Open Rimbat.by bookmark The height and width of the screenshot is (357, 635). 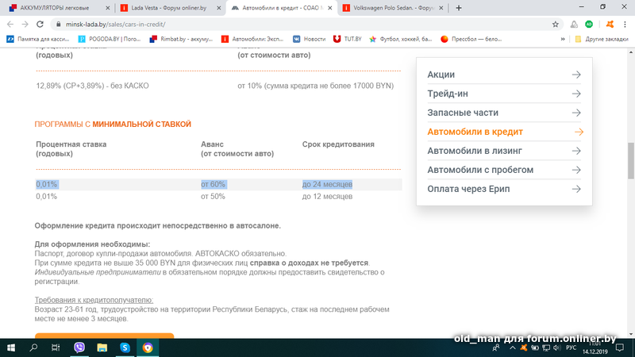(x=181, y=39)
